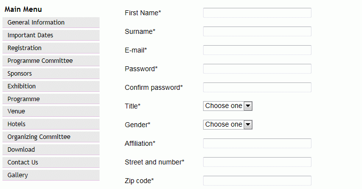This screenshot has width=362, height=189.
Task: Open the Title dropdown list
Action: pyautogui.click(x=228, y=106)
